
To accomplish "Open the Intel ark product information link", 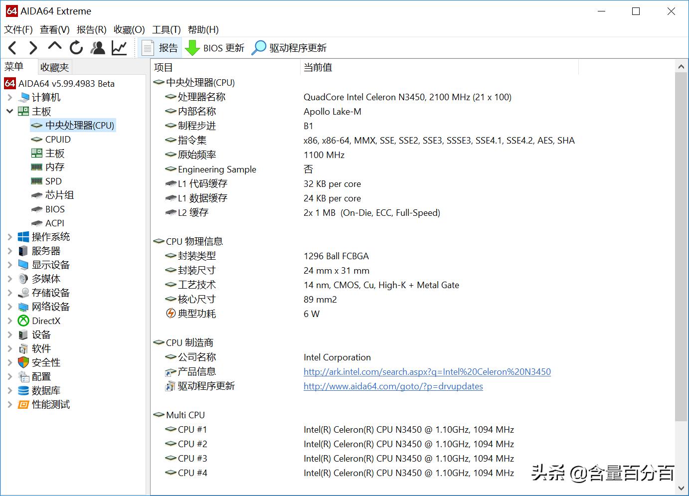I will pyautogui.click(x=427, y=371).
